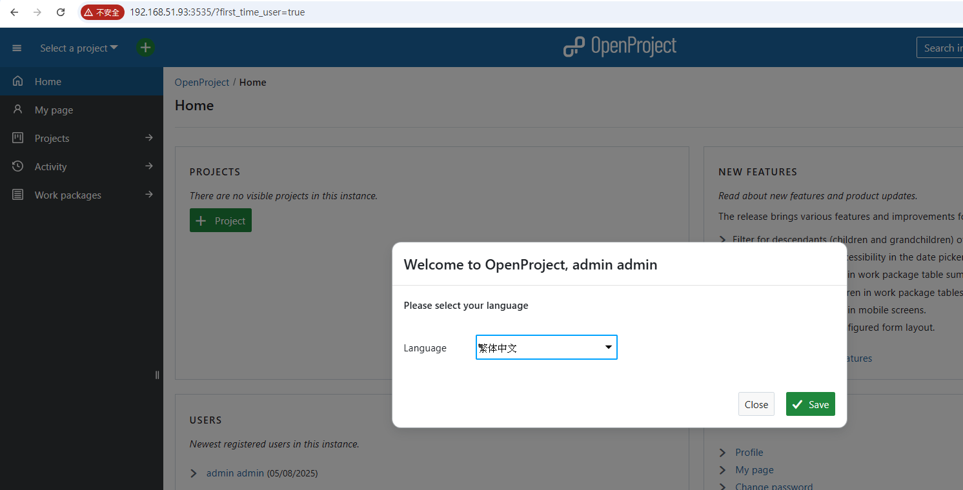Click the green + Project button
This screenshot has width=963, height=490.
221,220
